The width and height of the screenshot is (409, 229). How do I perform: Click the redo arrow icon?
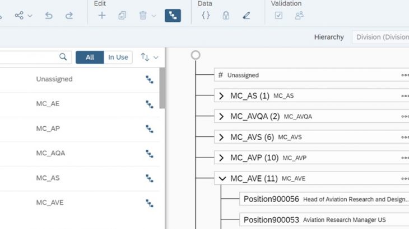(x=69, y=16)
